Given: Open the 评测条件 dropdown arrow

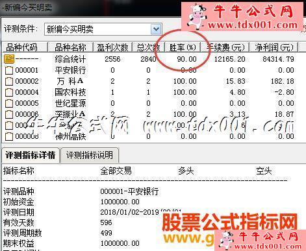Looking at the screenshot, I should click(156, 29).
